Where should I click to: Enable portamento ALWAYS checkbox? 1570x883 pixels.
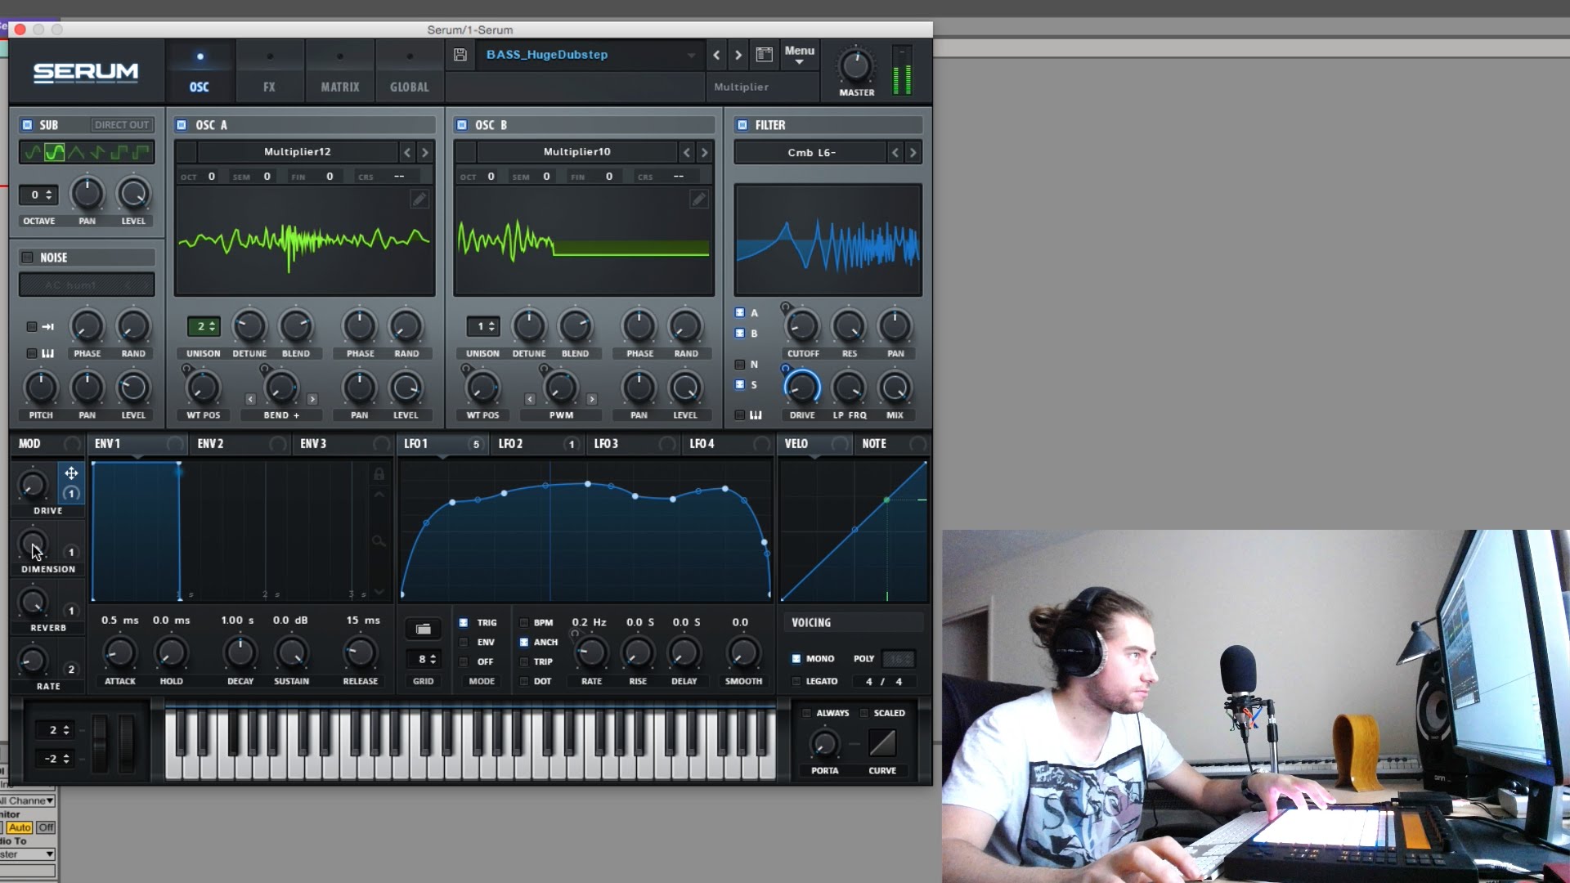(806, 714)
